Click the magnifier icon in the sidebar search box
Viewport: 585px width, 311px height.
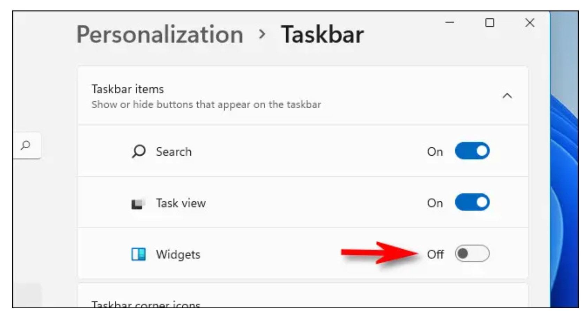point(25,145)
